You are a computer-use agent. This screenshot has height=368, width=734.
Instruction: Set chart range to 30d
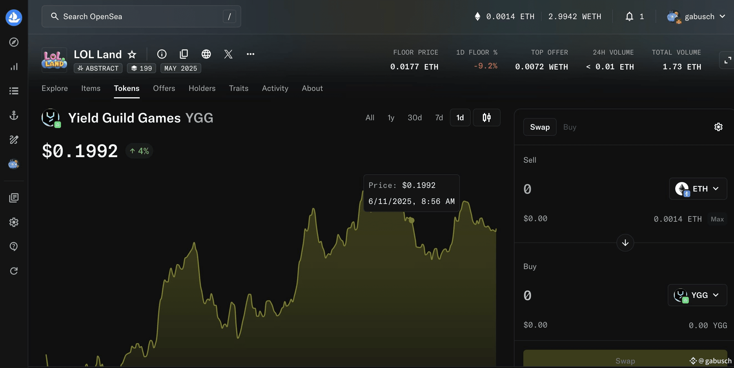pyautogui.click(x=415, y=118)
